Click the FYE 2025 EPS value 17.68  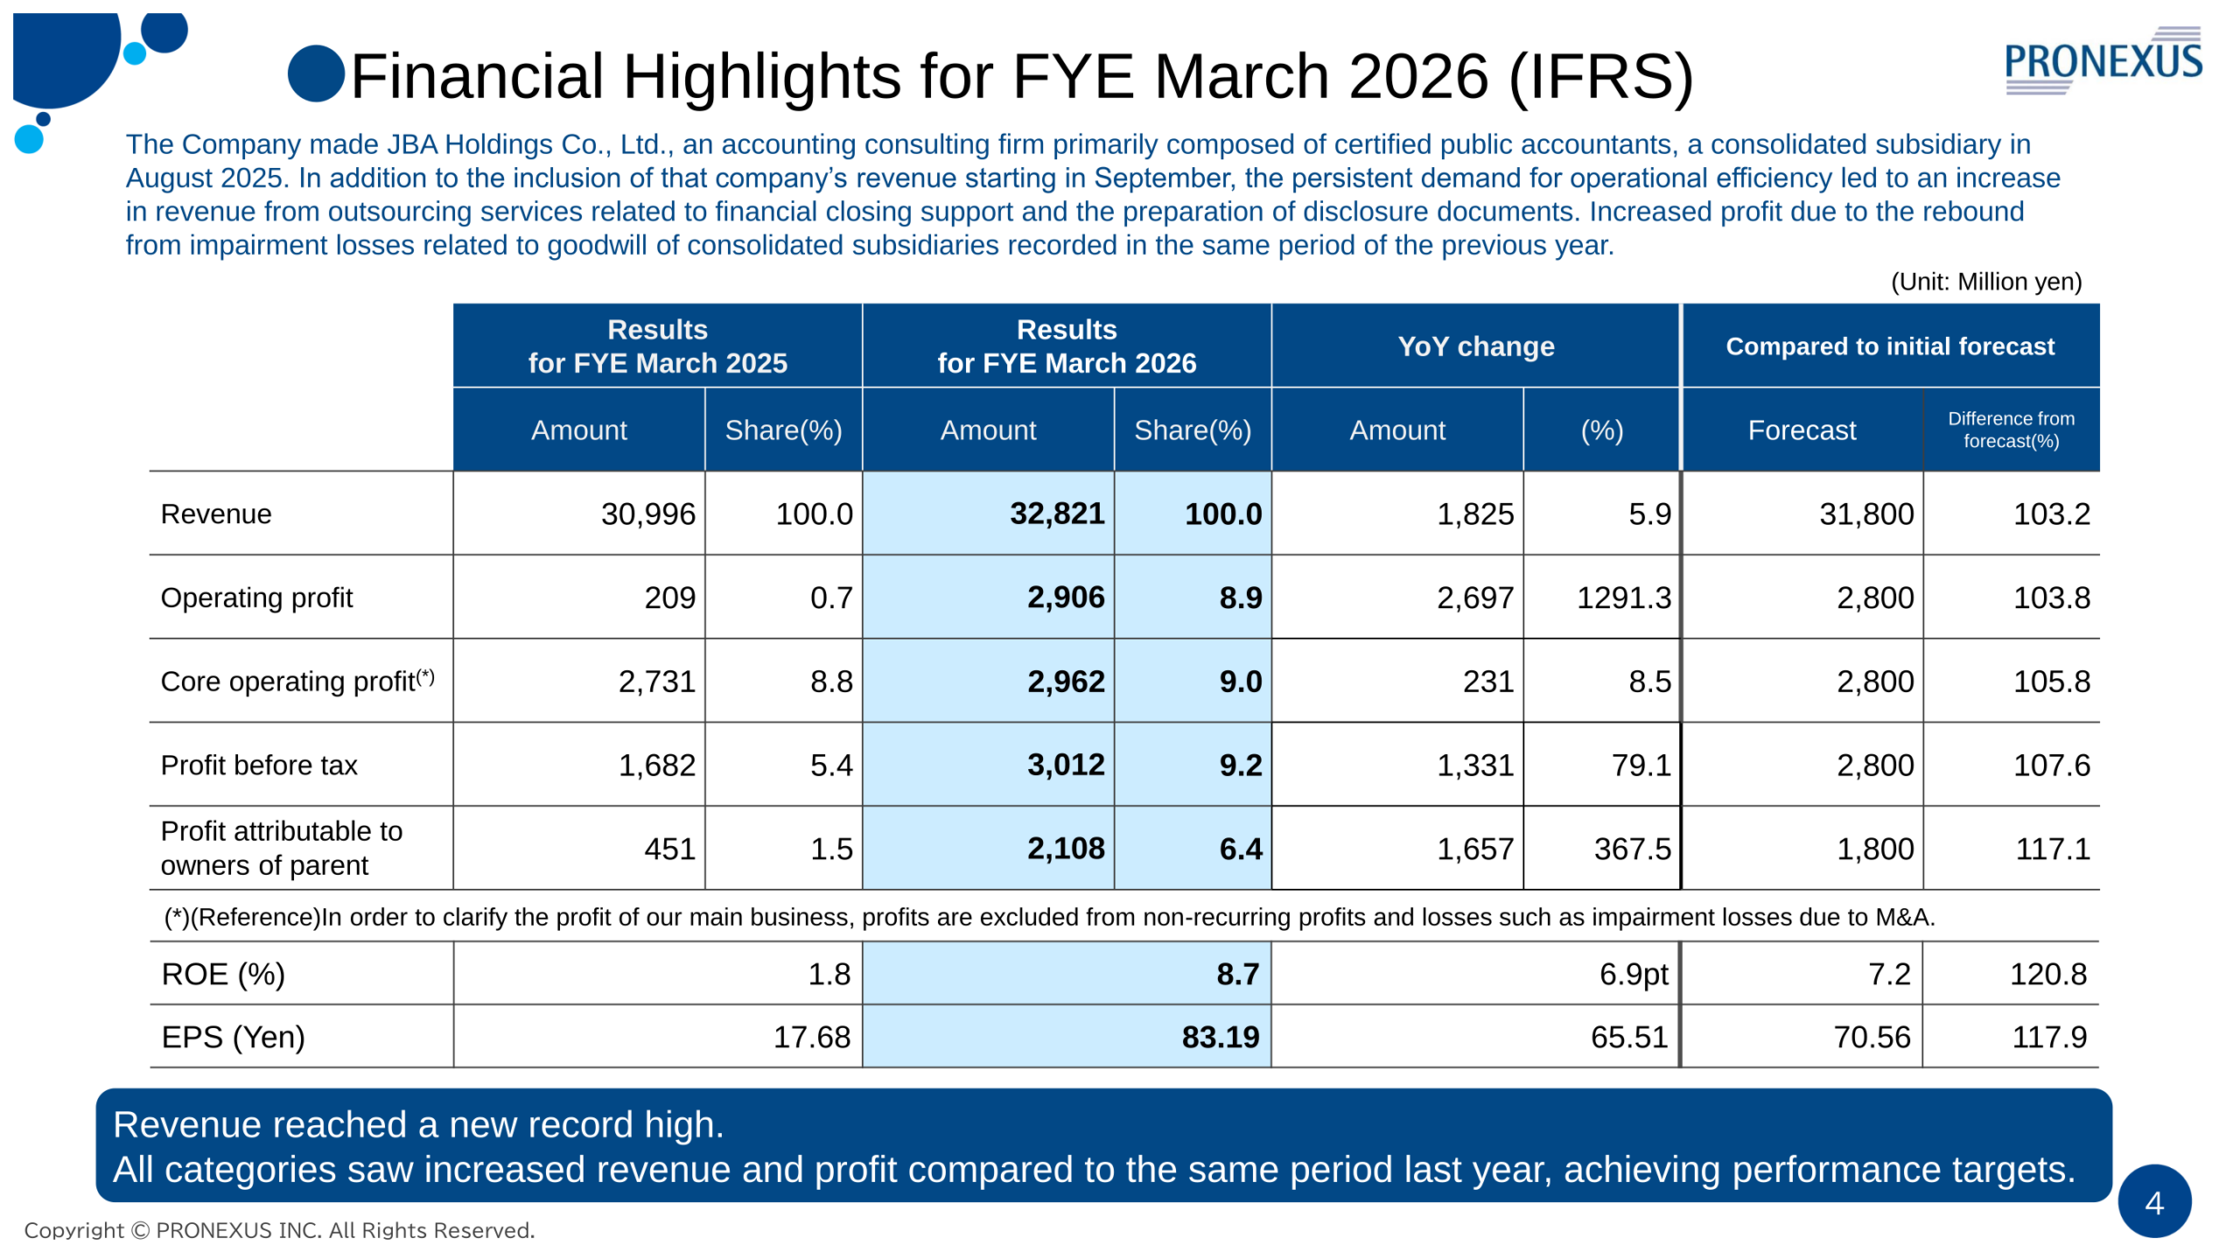click(x=811, y=1037)
